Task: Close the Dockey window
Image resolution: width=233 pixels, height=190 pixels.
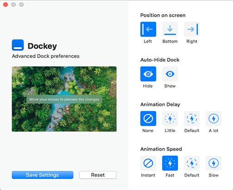Action: pyautogui.click(x=6, y=5)
